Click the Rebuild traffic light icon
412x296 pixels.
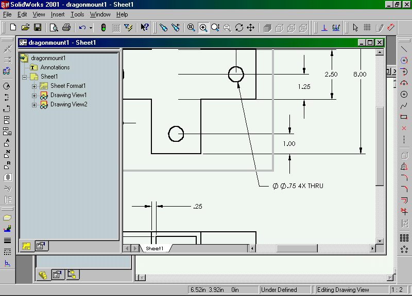point(104,27)
